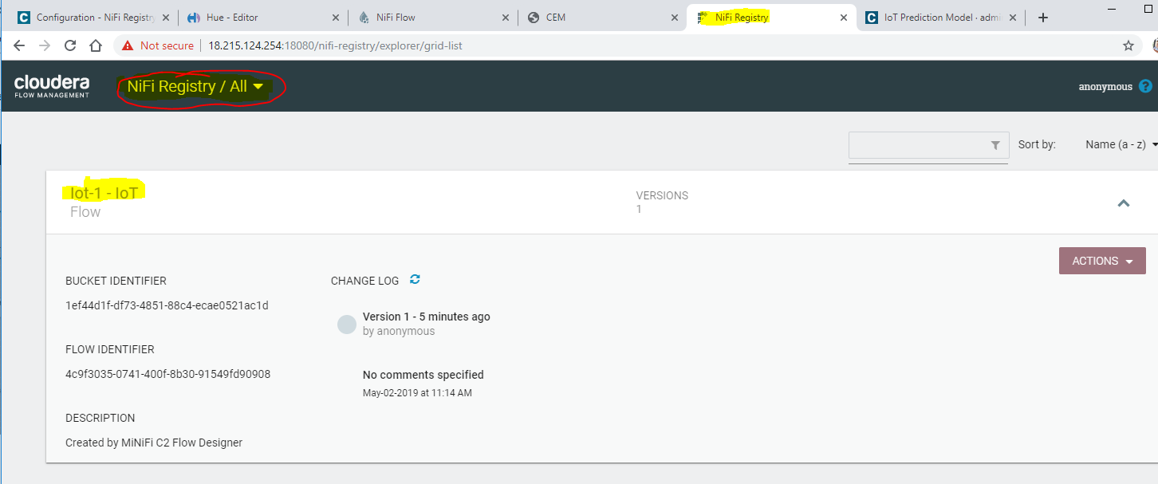Go to the browser Home icon
1158x484 pixels.
(96, 45)
